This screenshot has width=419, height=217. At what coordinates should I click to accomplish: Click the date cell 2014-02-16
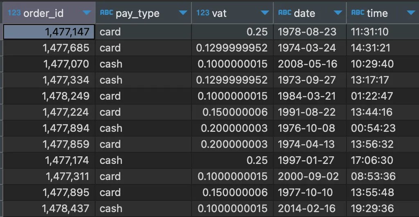click(x=310, y=208)
